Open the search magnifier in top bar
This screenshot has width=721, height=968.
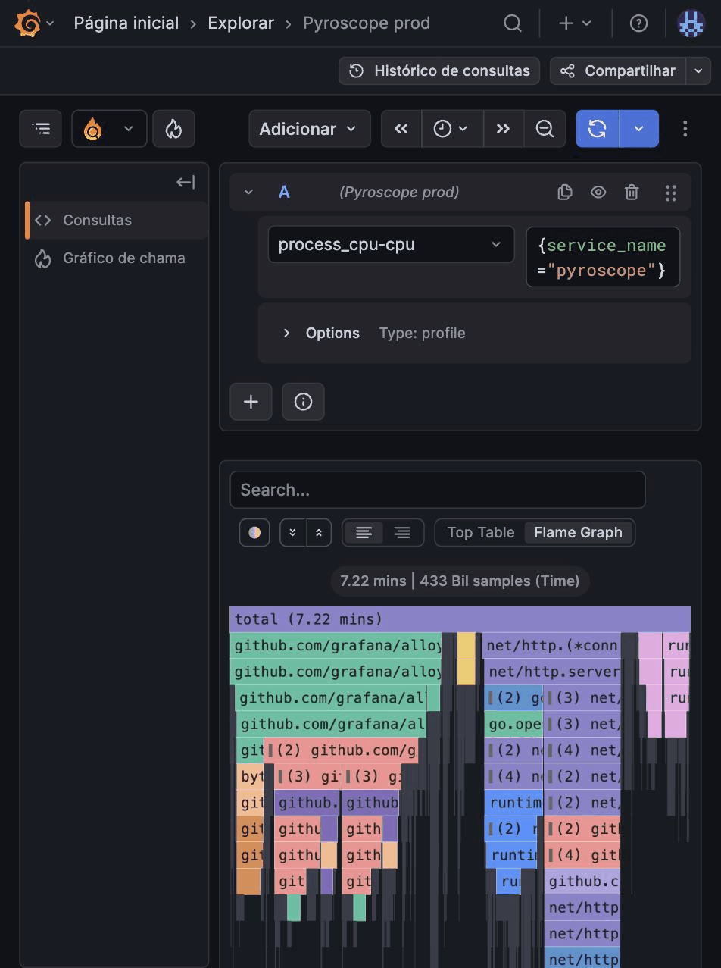513,23
